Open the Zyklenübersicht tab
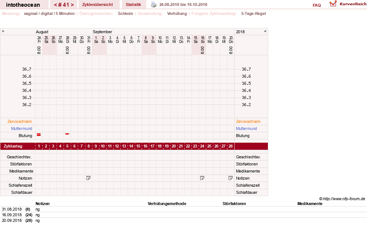This screenshot has height=248, width=367. click(x=97, y=4)
